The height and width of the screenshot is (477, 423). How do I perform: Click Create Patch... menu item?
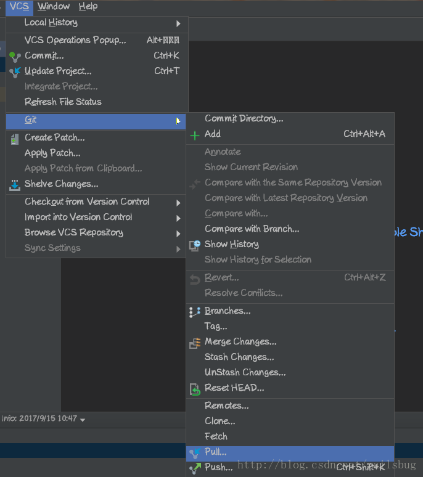[x=96, y=137]
